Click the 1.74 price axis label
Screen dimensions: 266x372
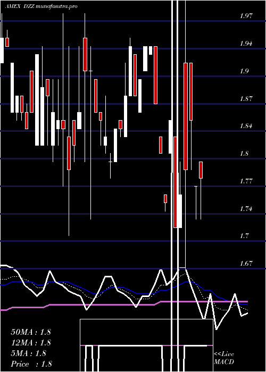click(x=246, y=209)
